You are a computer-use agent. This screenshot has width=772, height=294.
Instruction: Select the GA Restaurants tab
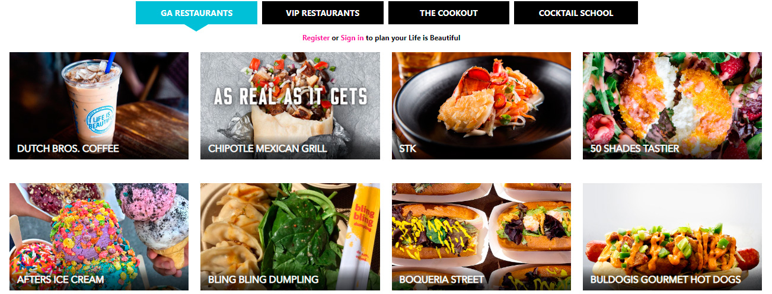(196, 13)
